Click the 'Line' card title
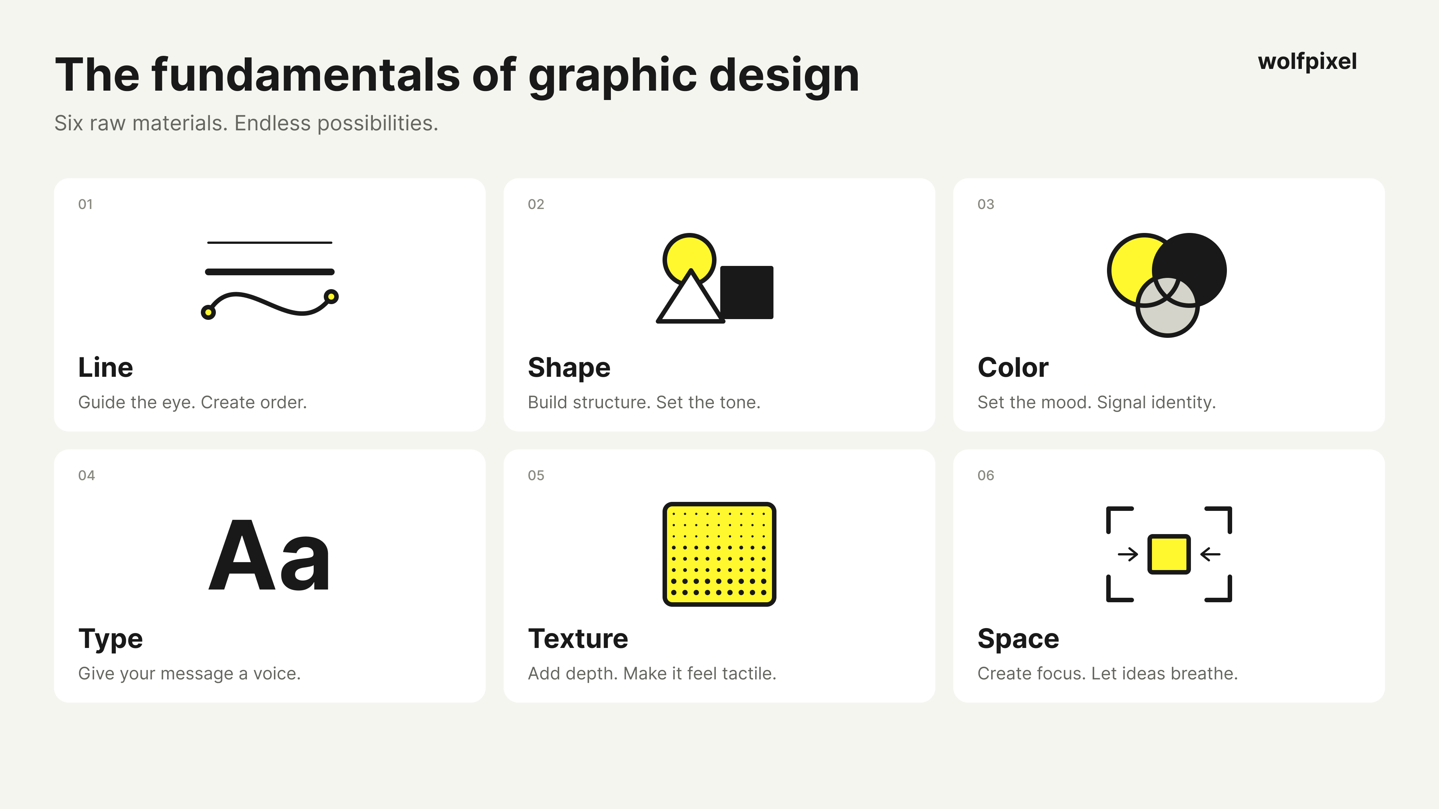The width and height of the screenshot is (1439, 809). coord(106,367)
